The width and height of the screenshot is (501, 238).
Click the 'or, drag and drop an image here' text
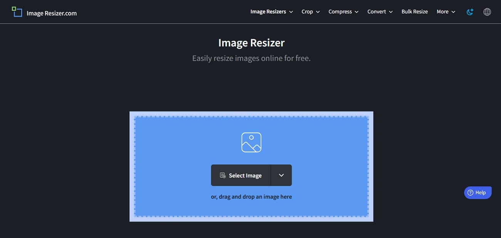click(x=251, y=196)
